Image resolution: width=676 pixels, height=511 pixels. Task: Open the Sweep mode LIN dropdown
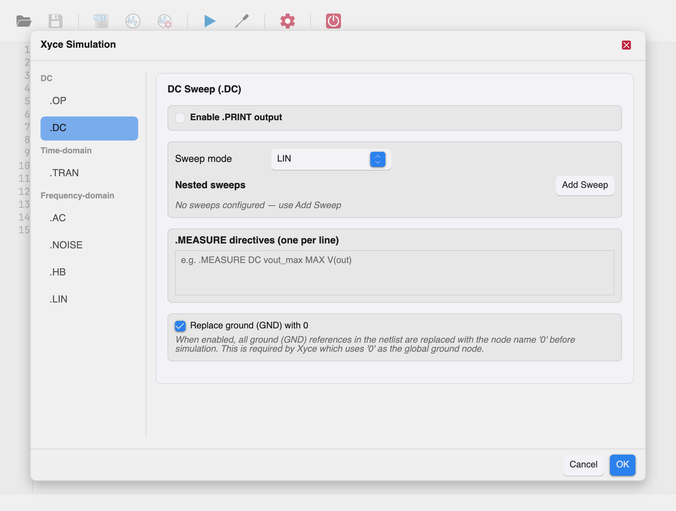coord(331,159)
